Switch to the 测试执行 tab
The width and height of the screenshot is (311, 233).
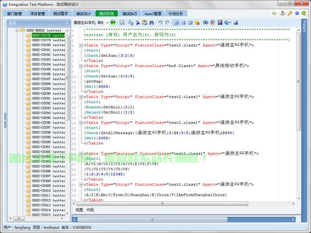pyautogui.click(x=129, y=14)
